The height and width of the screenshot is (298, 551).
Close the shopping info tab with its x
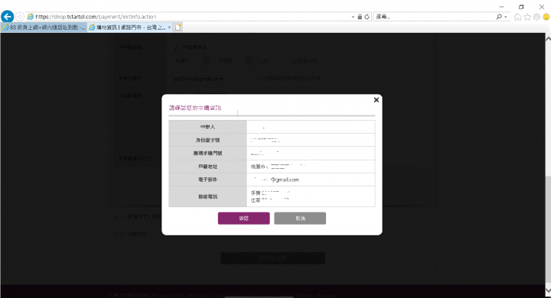(169, 27)
